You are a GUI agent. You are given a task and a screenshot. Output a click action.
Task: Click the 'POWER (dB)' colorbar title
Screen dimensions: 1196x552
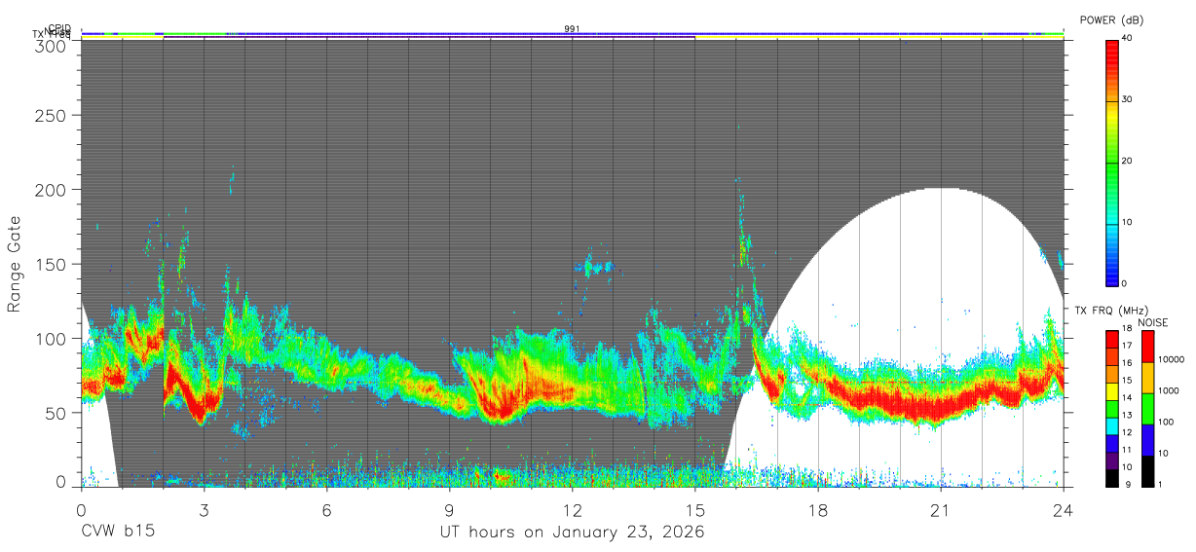coord(1111,20)
